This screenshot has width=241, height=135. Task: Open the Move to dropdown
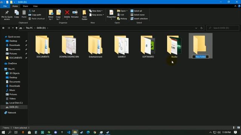(51, 15)
